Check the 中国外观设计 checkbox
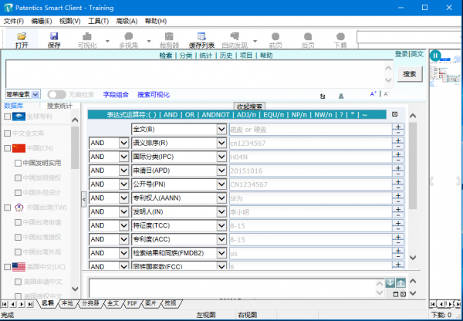463x321 pixels. pos(18,193)
